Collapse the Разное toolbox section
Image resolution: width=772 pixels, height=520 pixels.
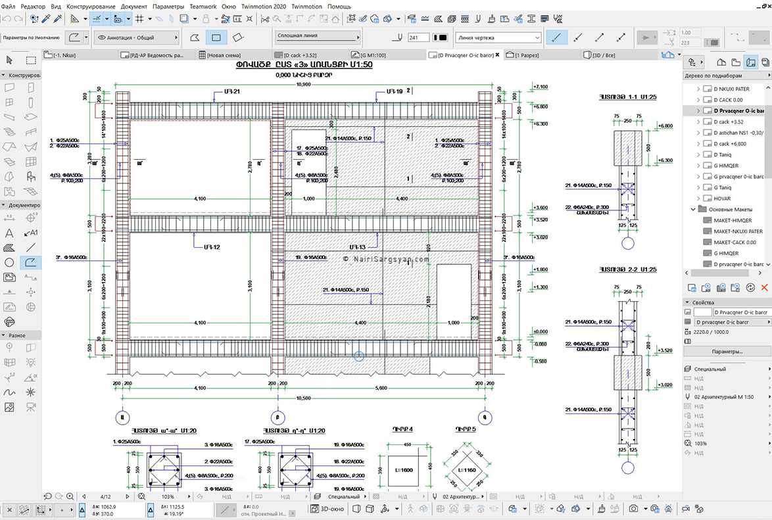[3, 335]
